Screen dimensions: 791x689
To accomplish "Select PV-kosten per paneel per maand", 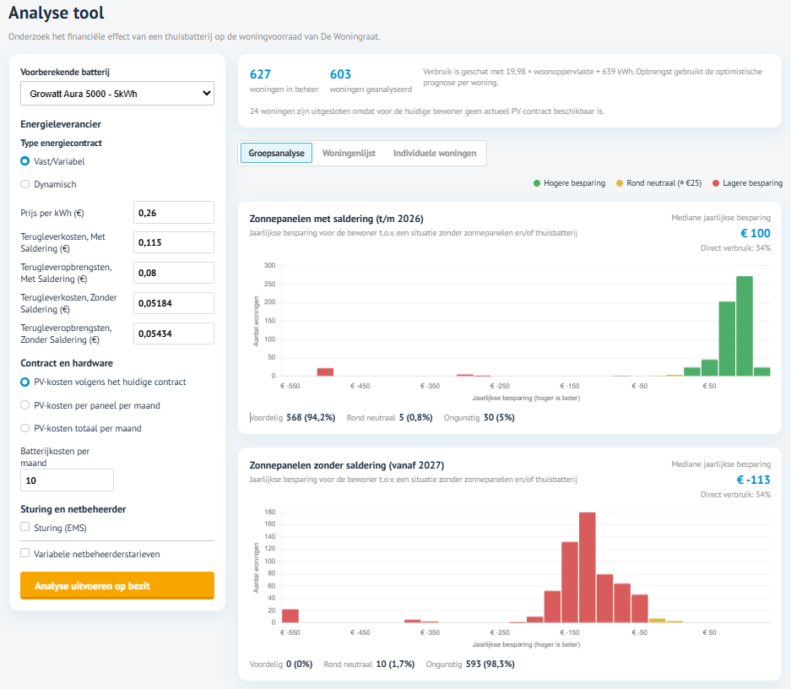I will (x=24, y=405).
